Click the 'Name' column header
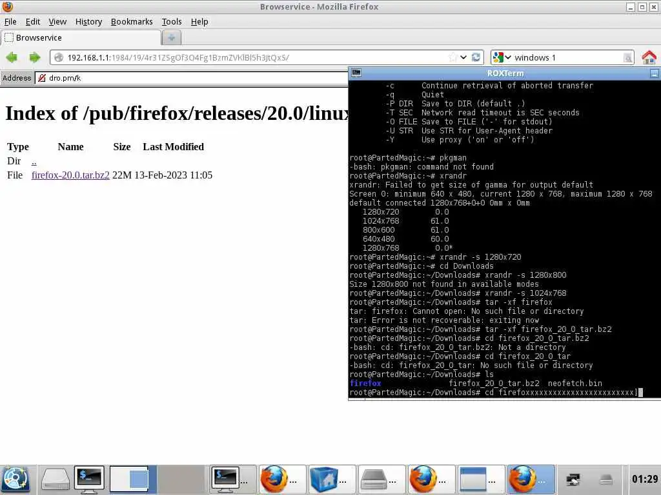Viewport: 661px width, 495px height. point(70,147)
